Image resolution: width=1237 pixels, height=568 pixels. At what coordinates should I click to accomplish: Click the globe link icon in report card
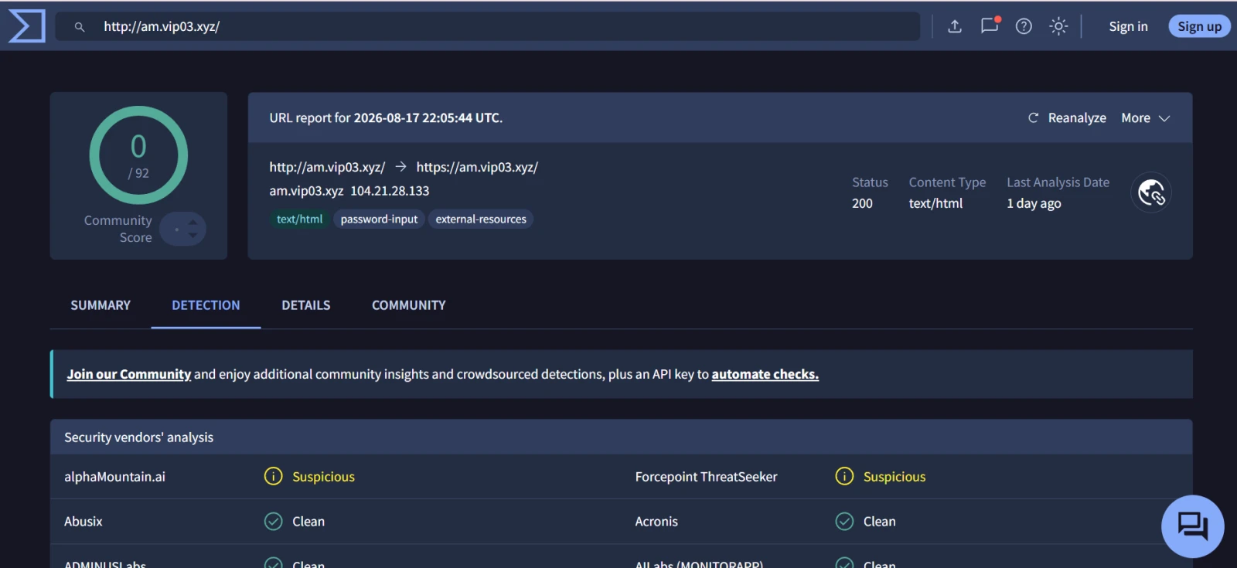click(1151, 192)
